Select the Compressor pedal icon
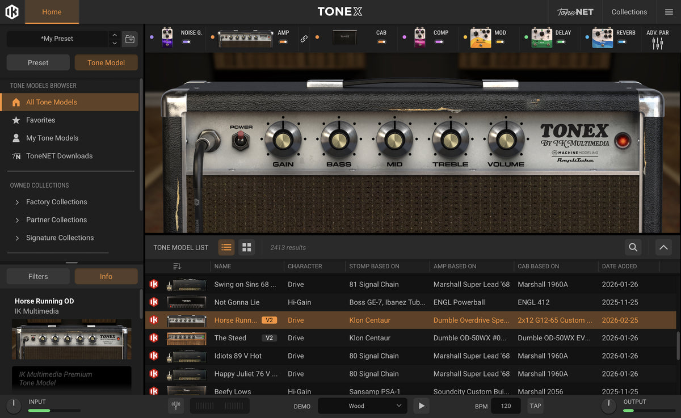The image size is (681, 418). (419, 37)
